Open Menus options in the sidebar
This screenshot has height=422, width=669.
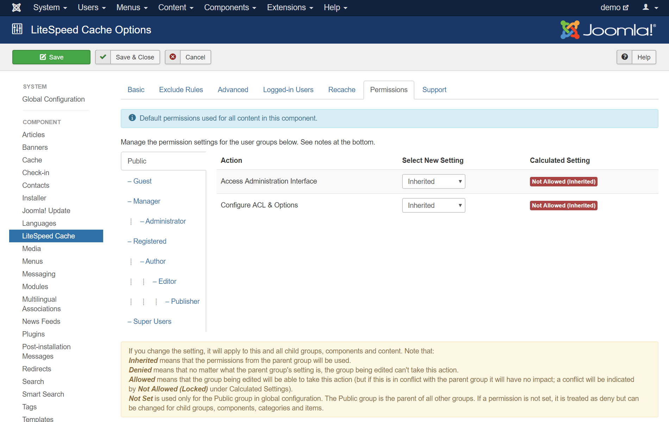click(32, 261)
